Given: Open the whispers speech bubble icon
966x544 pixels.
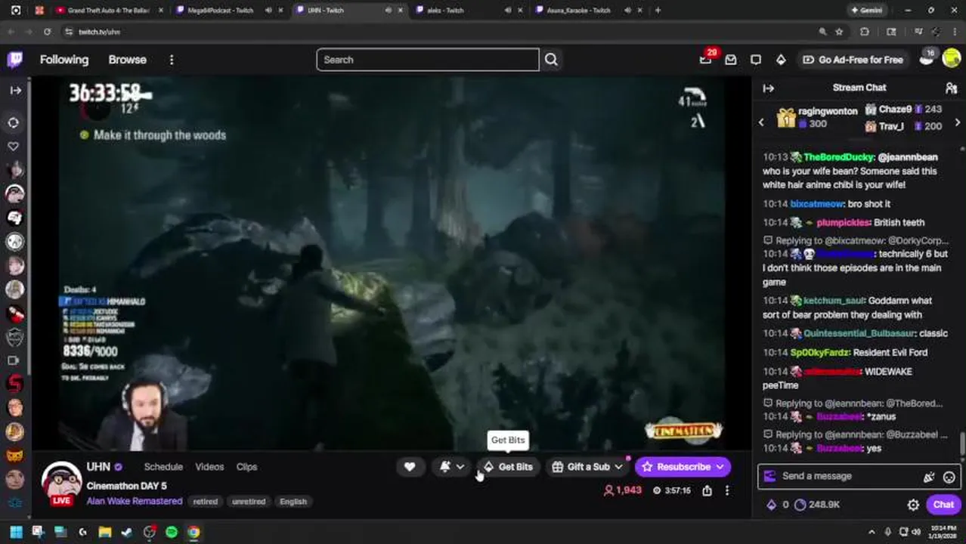Looking at the screenshot, I should click(x=756, y=60).
